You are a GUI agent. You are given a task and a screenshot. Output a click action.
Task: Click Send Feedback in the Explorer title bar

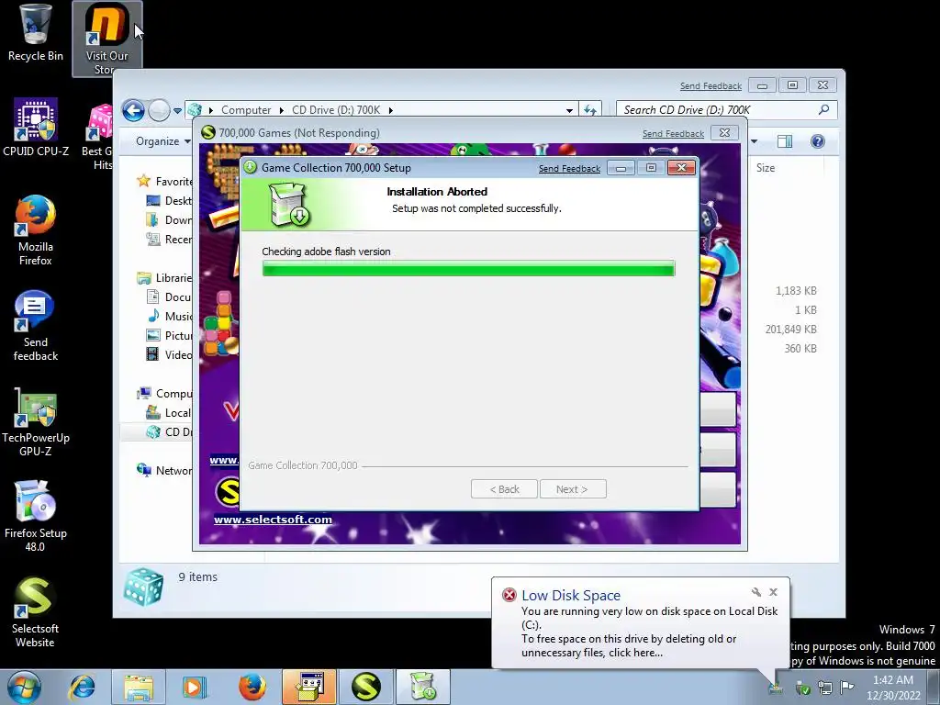pos(711,86)
